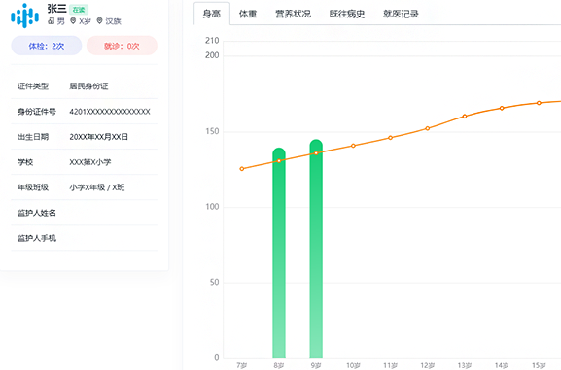Click the gender icon next to 男

coord(52,21)
